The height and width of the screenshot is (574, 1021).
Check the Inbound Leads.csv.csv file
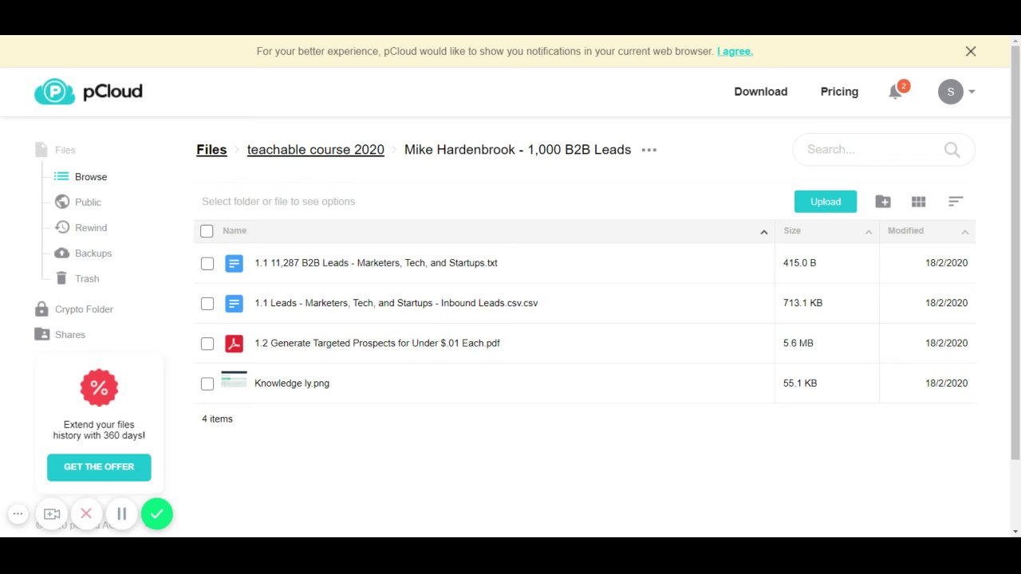point(207,304)
